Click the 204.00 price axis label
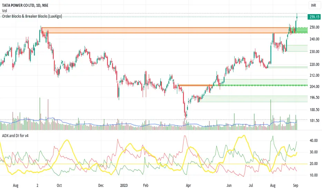Viewport: 322px width, 190px height. click(x=314, y=87)
